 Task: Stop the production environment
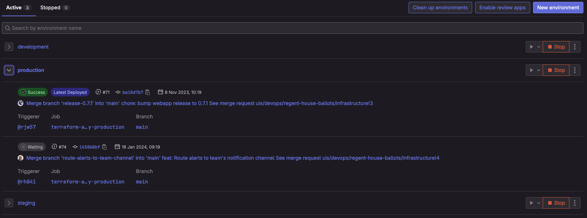(556, 70)
